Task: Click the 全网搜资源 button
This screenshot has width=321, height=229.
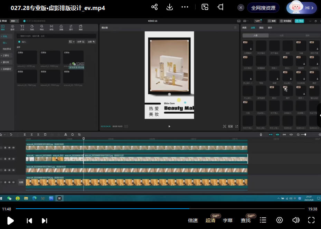Action: click(x=263, y=8)
